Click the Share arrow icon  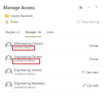[7, 22]
